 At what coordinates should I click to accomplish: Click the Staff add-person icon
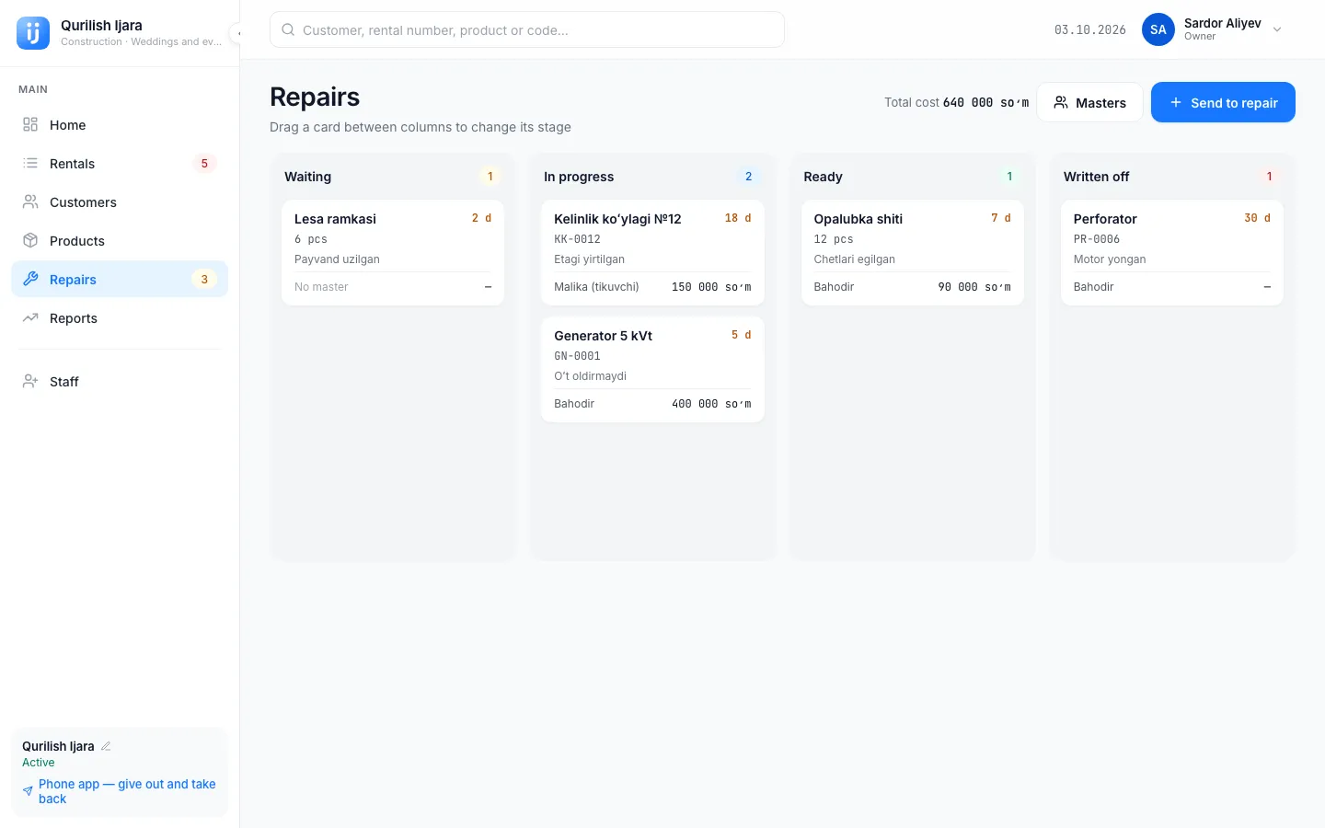click(x=30, y=381)
